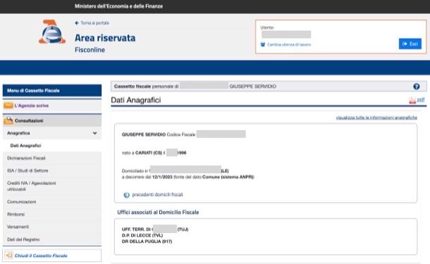Image resolution: width=430 pixels, height=264 pixels.
Task: Open Comunicazioni menu item
Action: coord(22,202)
